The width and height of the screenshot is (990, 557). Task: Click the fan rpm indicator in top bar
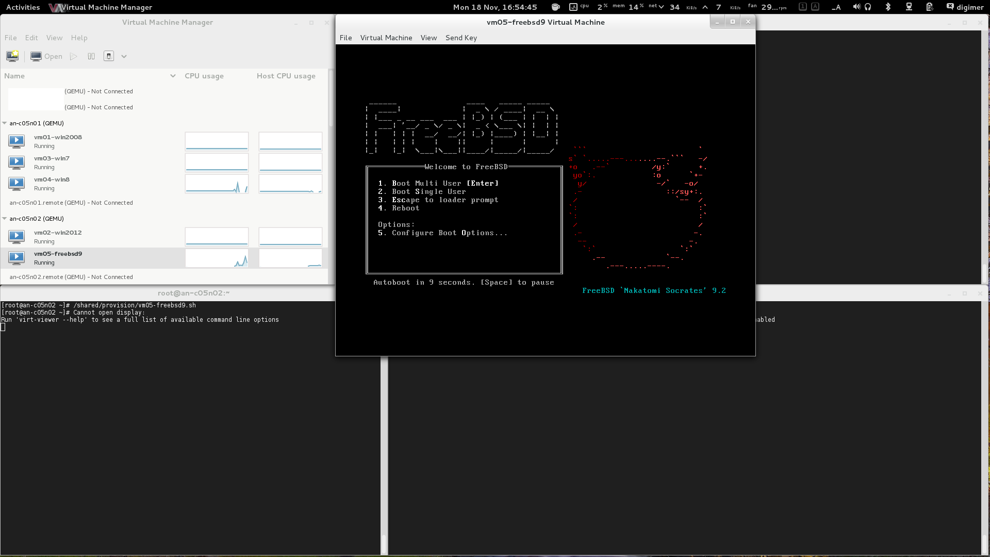(767, 7)
